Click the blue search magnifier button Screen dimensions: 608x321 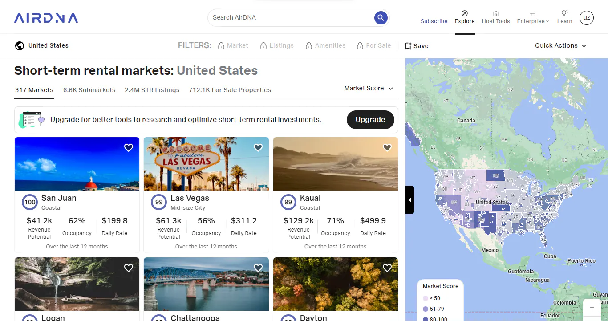coord(381,18)
